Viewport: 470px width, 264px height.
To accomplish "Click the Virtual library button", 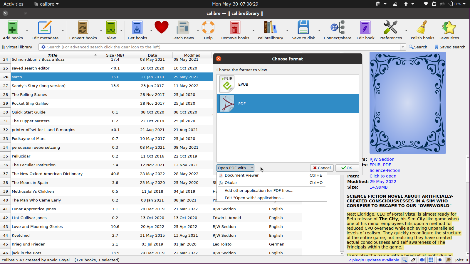I will (x=17, y=47).
